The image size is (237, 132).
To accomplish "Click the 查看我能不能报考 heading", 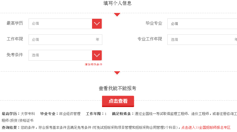I will 117,88.
